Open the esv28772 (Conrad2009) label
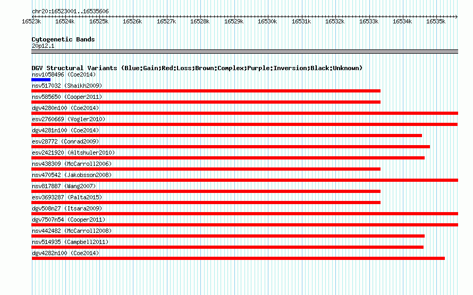 [x=65, y=141]
